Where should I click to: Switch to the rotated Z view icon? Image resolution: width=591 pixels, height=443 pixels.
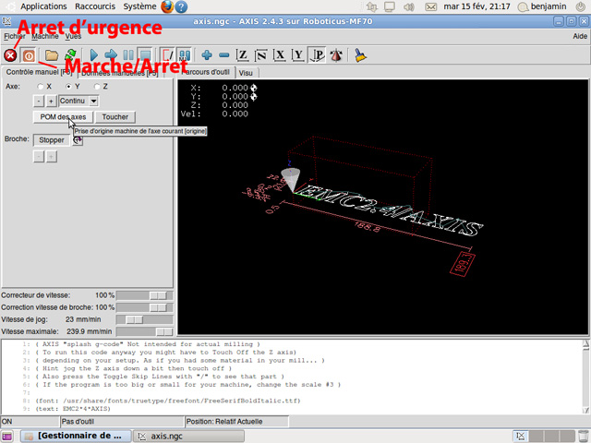tap(260, 55)
